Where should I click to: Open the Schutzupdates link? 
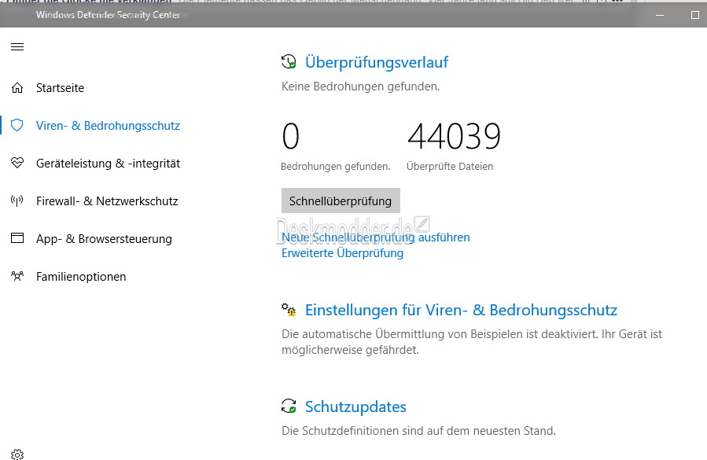click(355, 407)
